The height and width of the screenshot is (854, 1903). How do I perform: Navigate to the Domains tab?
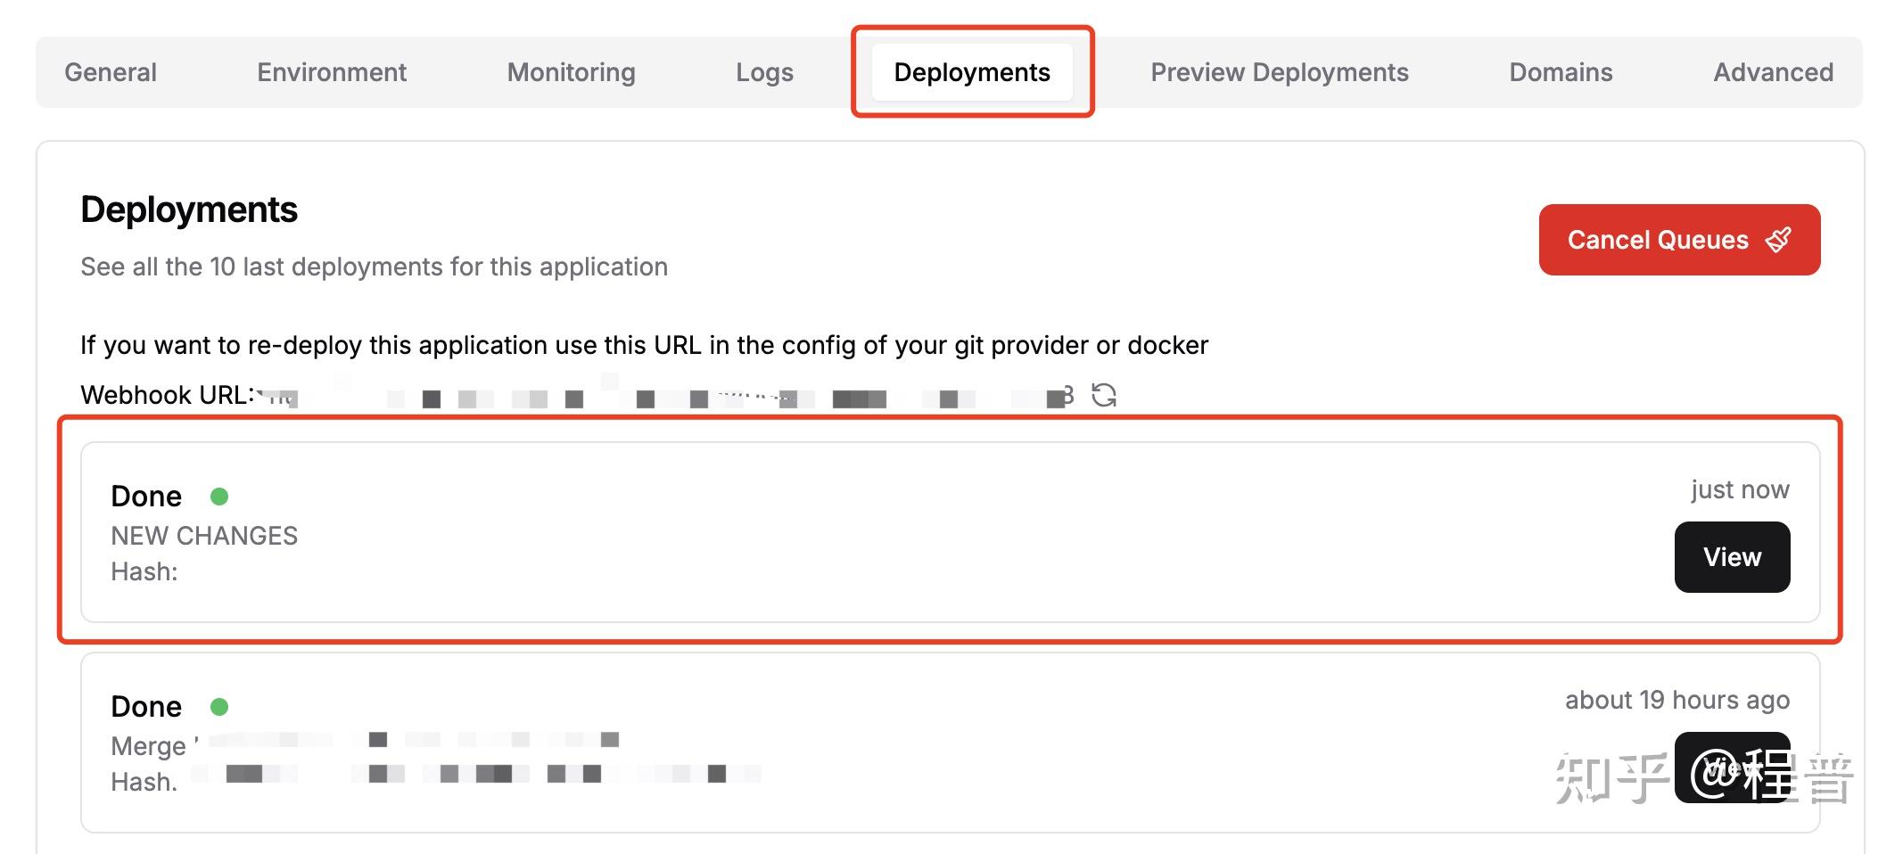(x=1561, y=72)
